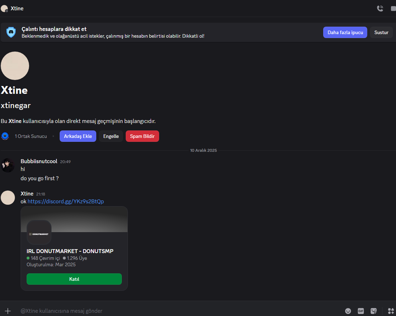Image resolution: width=396 pixels, height=316 pixels.
Task: Join server with Katıl button
Action: [74, 279]
